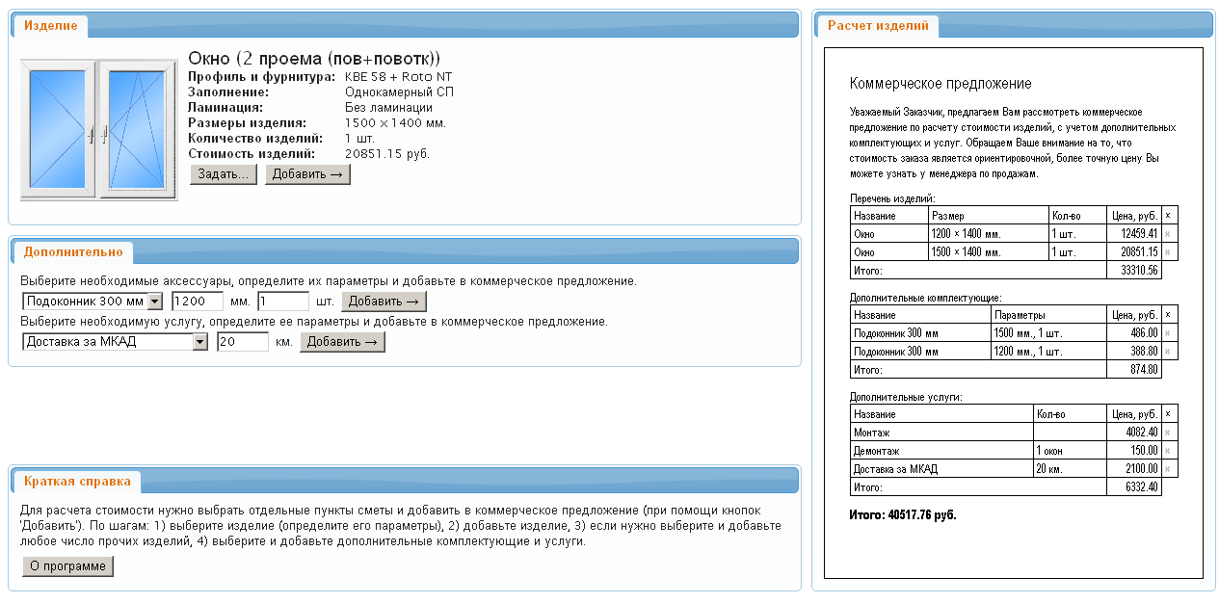Viewport: 1219px width, 604px height.
Task: Delete the 1200 mm Подоконник row
Action: tap(1169, 352)
